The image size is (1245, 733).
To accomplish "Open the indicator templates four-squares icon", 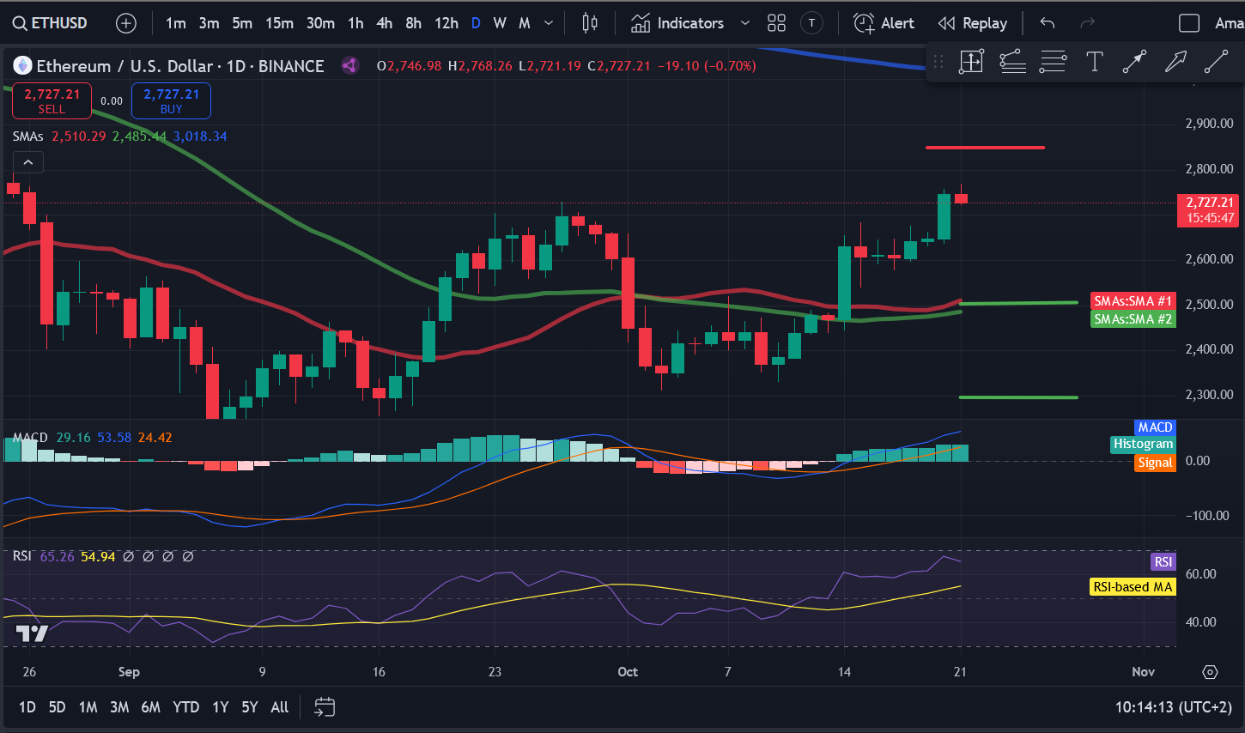I will click(x=776, y=23).
